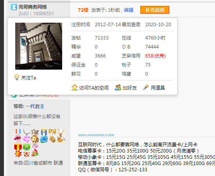Click the 注册时间 date 2012-07-14
Viewport: 215px width, 176px height.
(108, 25)
